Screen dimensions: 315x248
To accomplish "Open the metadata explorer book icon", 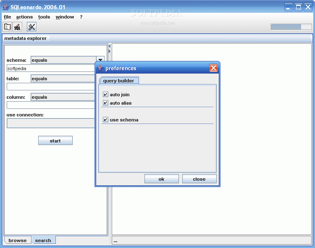I will coord(8,27).
